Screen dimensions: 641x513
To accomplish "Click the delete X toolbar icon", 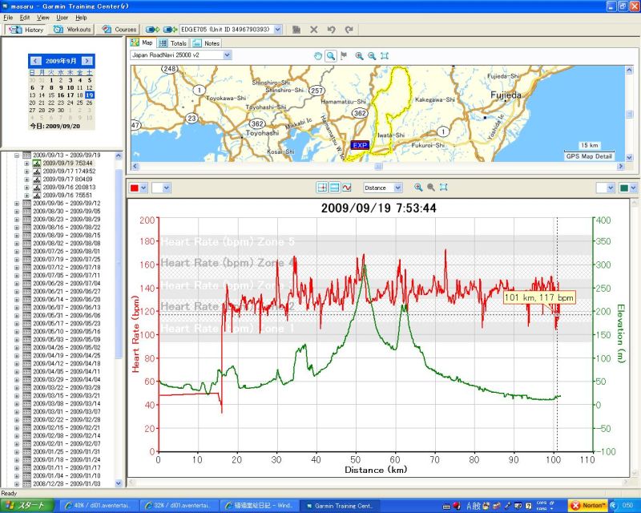I will [x=313, y=30].
